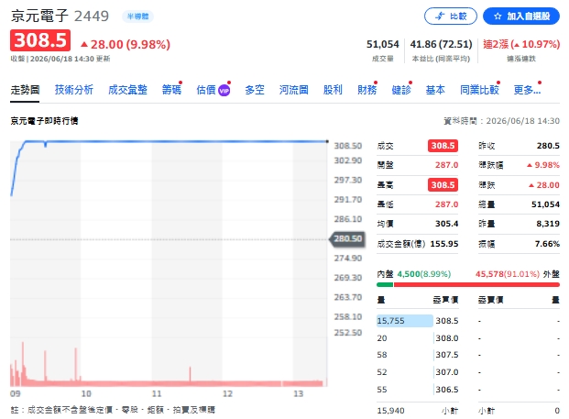Click the 15,940 bid subtotal

[390, 411]
